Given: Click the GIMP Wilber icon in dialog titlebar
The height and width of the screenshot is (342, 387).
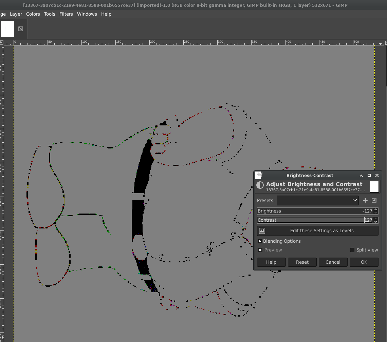Looking at the screenshot, I should pyautogui.click(x=258, y=175).
